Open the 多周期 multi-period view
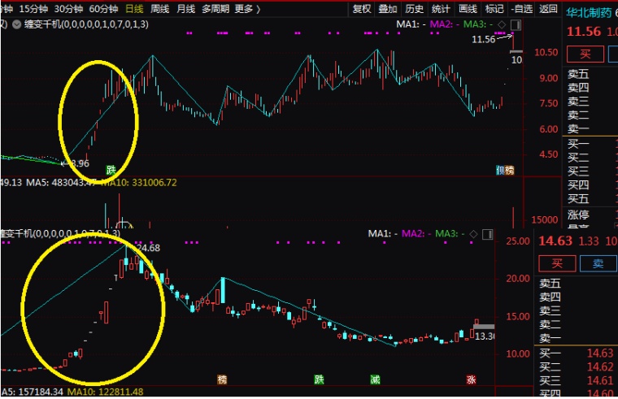The image size is (618, 399). 215,9
